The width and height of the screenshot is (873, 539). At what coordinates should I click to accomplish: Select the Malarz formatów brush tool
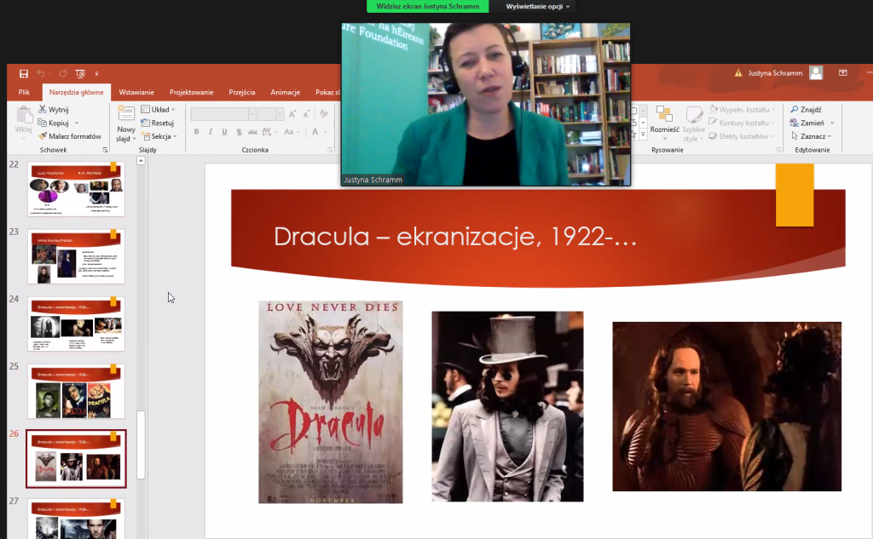43,136
